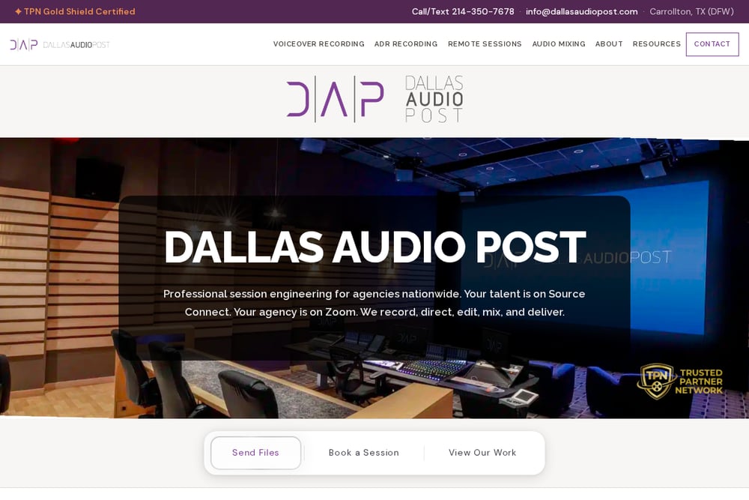This screenshot has height=500, width=749.
Task: Click Book a Session
Action: 363,452
